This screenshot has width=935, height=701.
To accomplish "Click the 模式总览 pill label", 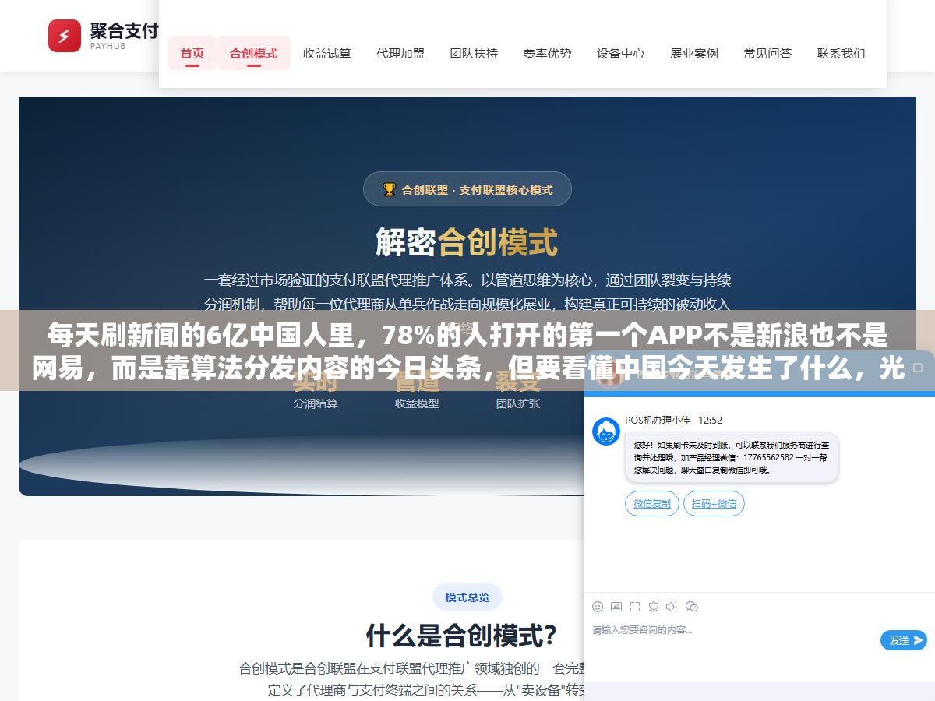I will [x=467, y=597].
